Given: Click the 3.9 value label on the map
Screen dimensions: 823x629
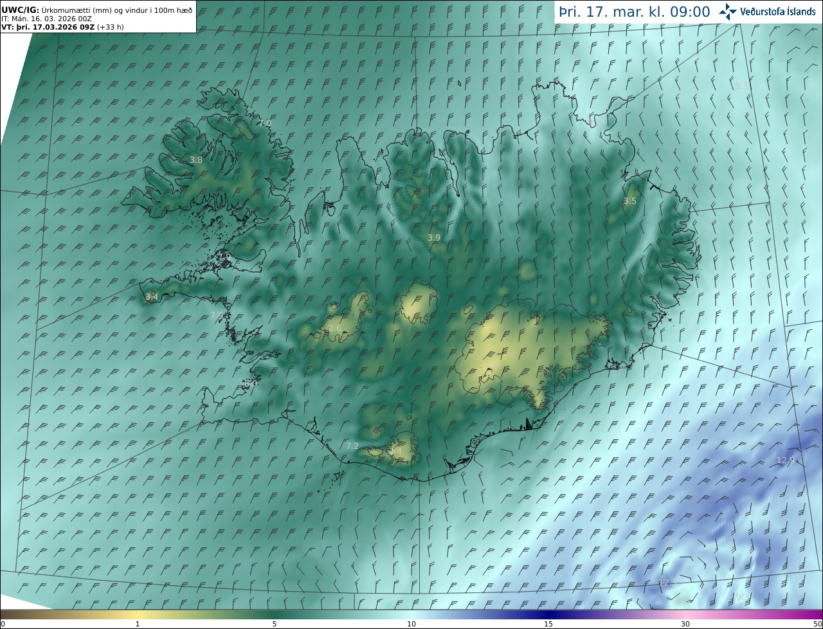Looking at the screenshot, I should pyautogui.click(x=434, y=238).
